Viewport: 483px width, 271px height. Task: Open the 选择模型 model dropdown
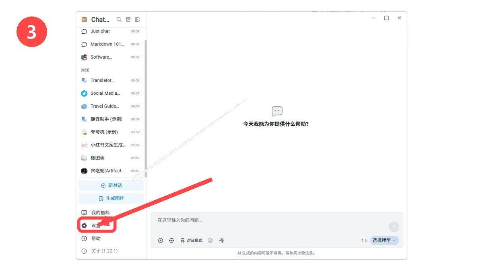(x=384, y=240)
